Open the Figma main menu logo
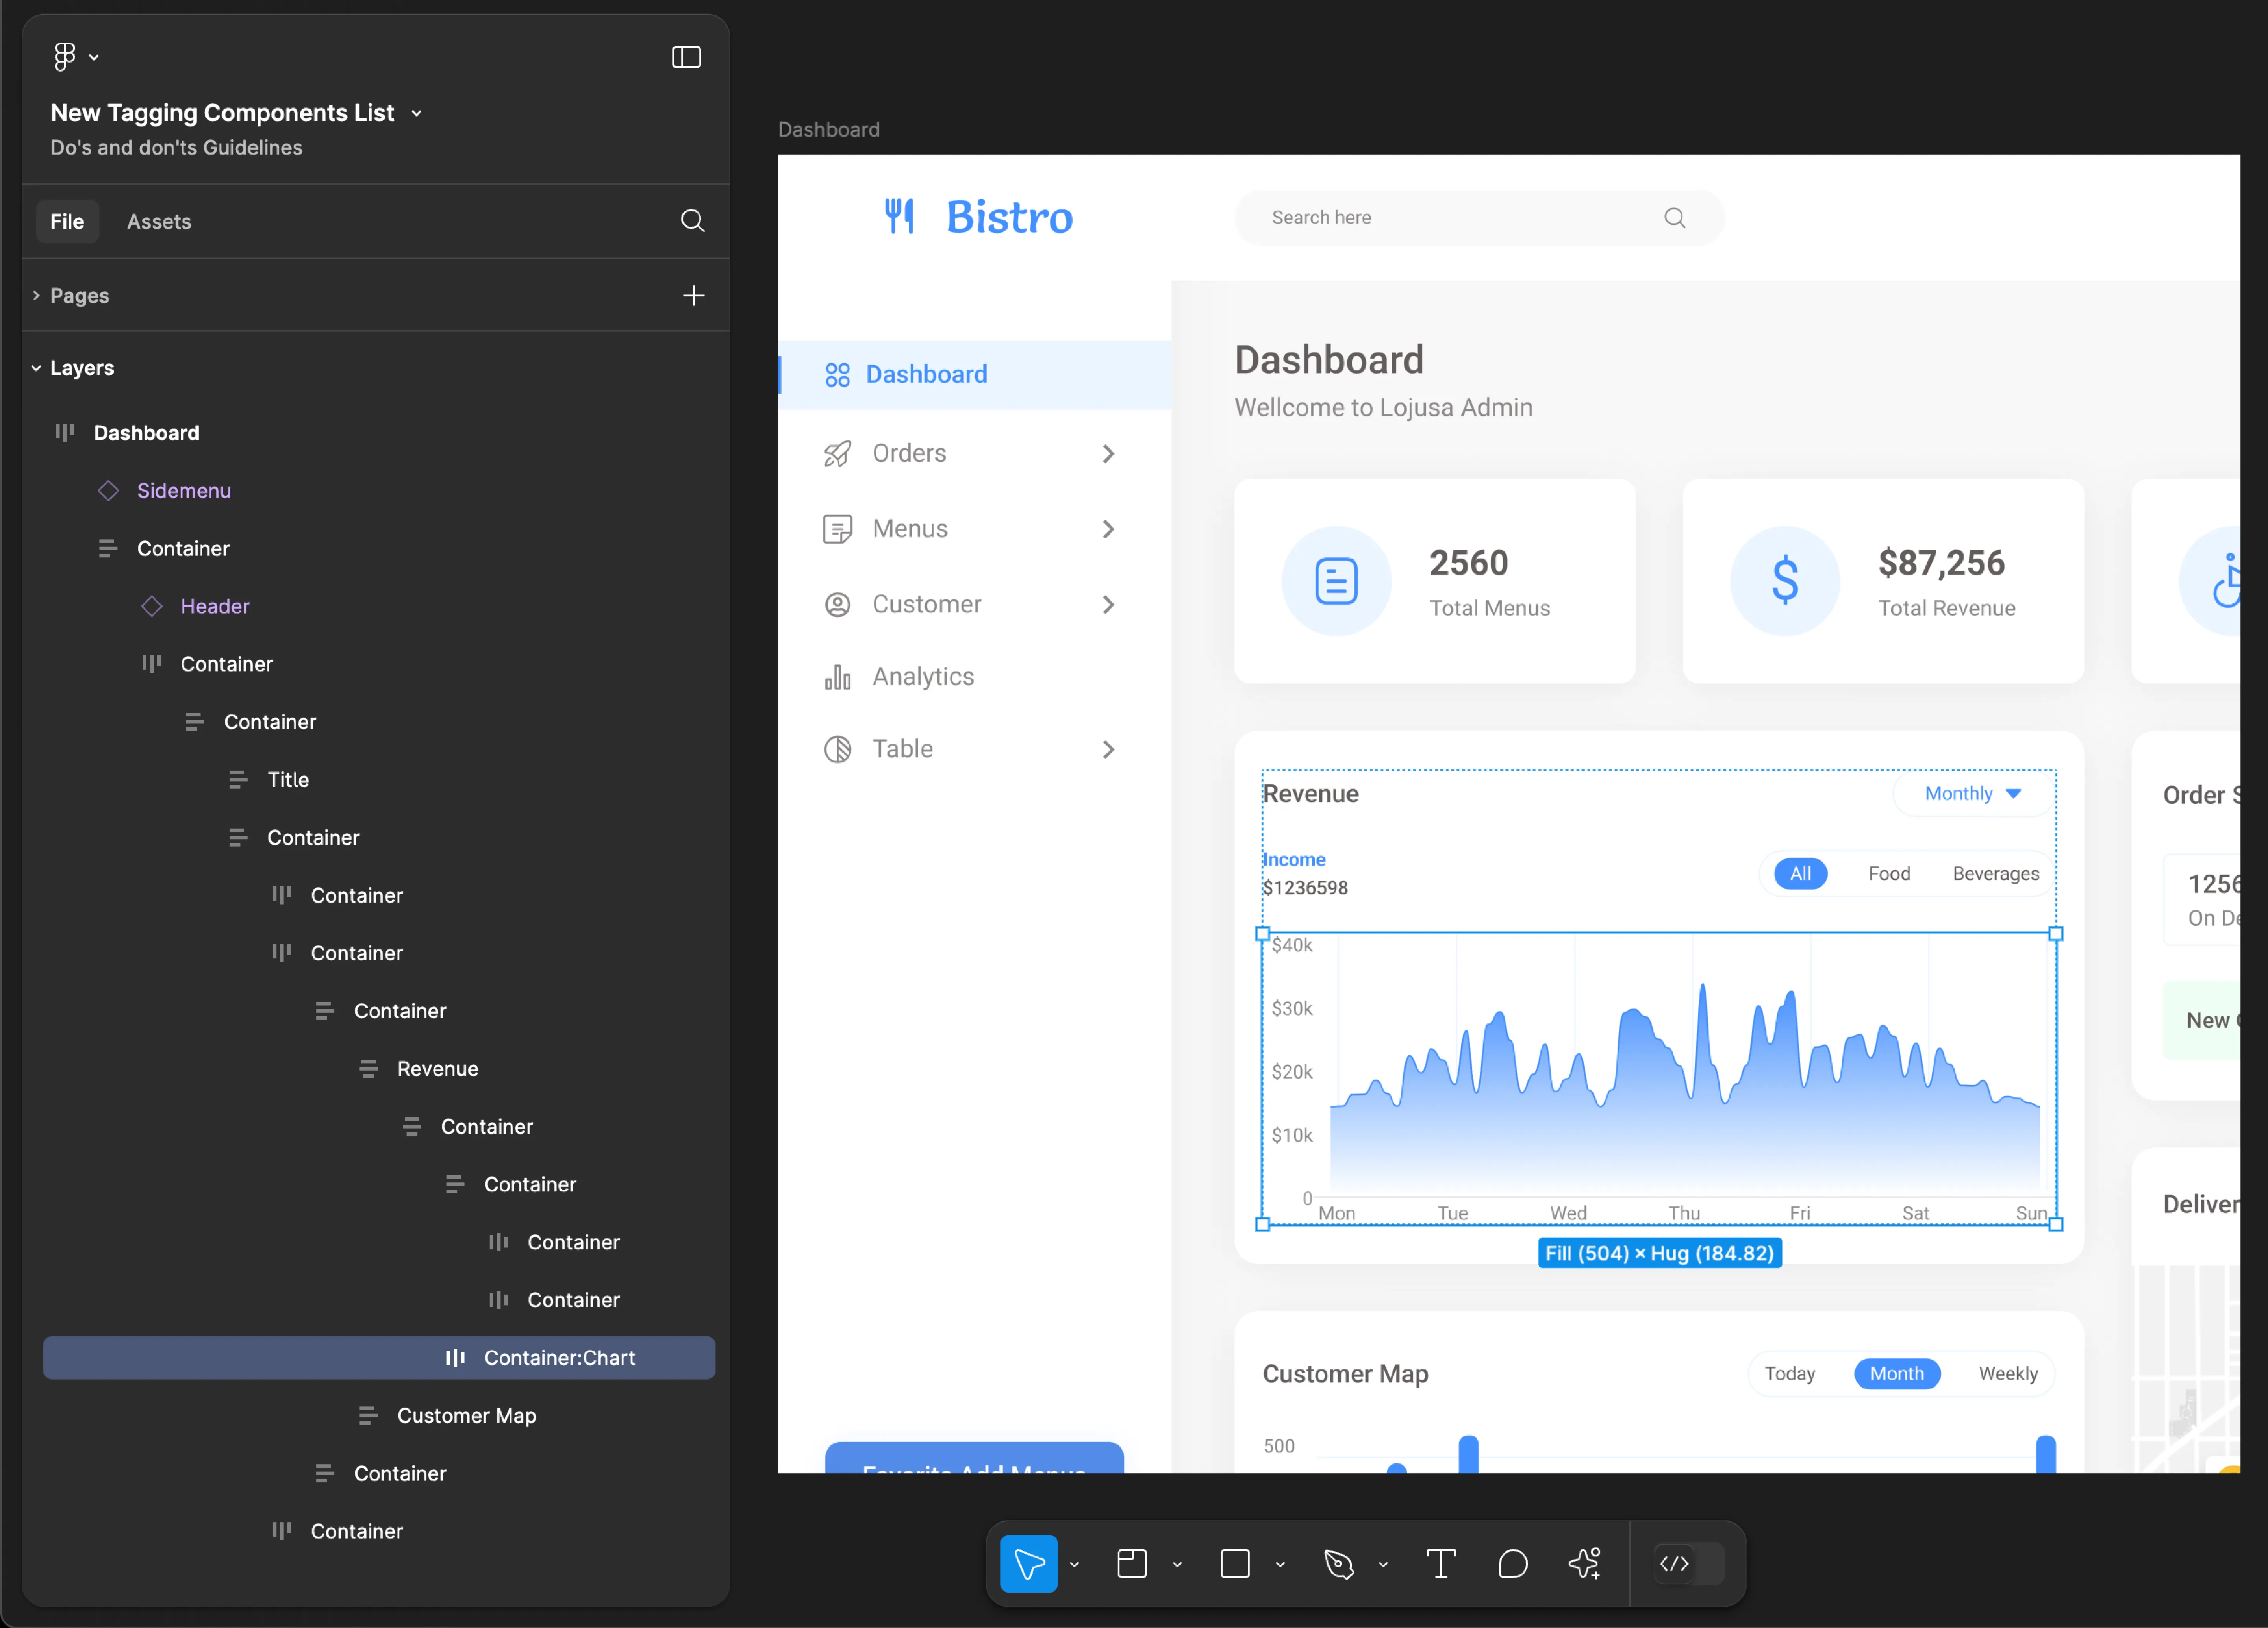Image resolution: width=2268 pixels, height=1628 pixels. click(x=65, y=57)
